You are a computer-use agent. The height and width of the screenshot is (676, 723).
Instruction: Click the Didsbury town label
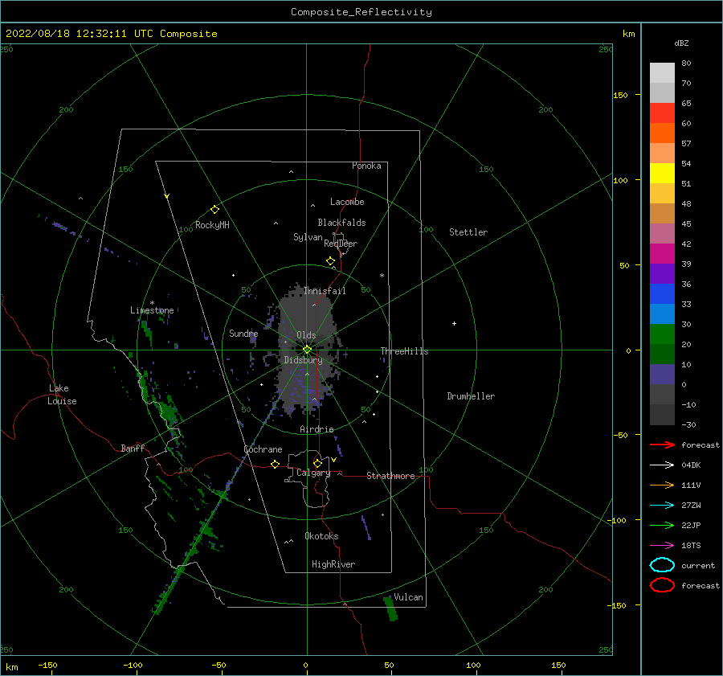tap(304, 360)
